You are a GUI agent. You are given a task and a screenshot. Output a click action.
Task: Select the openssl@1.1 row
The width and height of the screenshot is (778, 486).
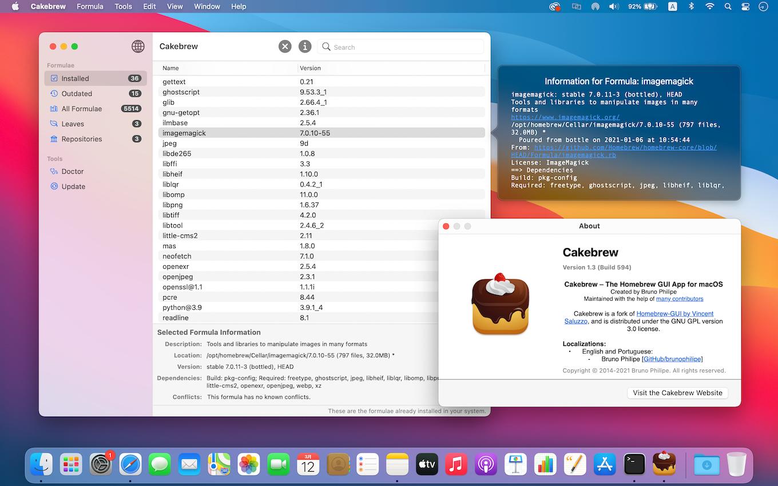click(x=298, y=287)
